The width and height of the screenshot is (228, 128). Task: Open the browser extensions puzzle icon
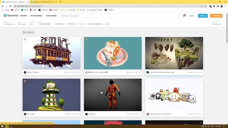pyautogui.click(x=214, y=6)
